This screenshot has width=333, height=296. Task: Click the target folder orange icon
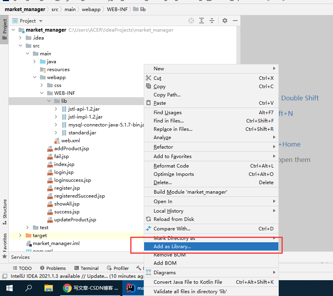click(28, 236)
